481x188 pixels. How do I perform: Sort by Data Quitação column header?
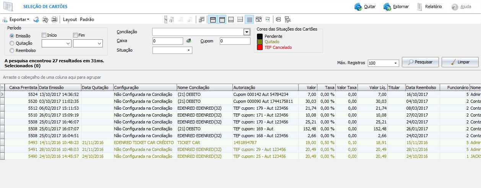[97, 88]
